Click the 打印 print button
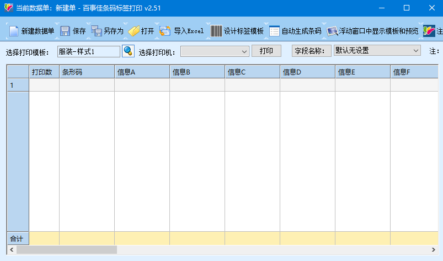The width and height of the screenshot is (443, 261). coord(266,51)
